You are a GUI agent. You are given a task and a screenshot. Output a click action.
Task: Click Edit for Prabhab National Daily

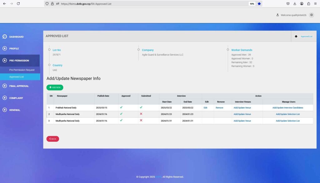[205, 108]
